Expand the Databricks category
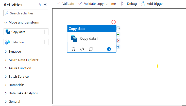 click(14, 85)
